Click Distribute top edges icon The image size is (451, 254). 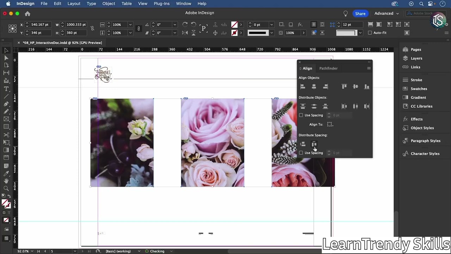[303, 106]
